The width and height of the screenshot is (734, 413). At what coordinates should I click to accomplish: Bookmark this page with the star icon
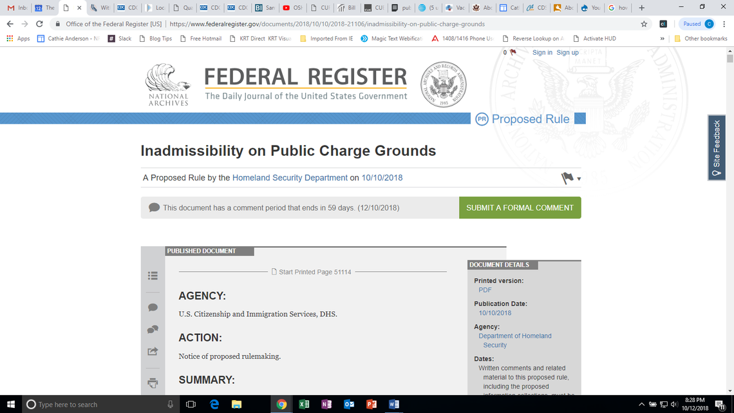coord(644,23)
